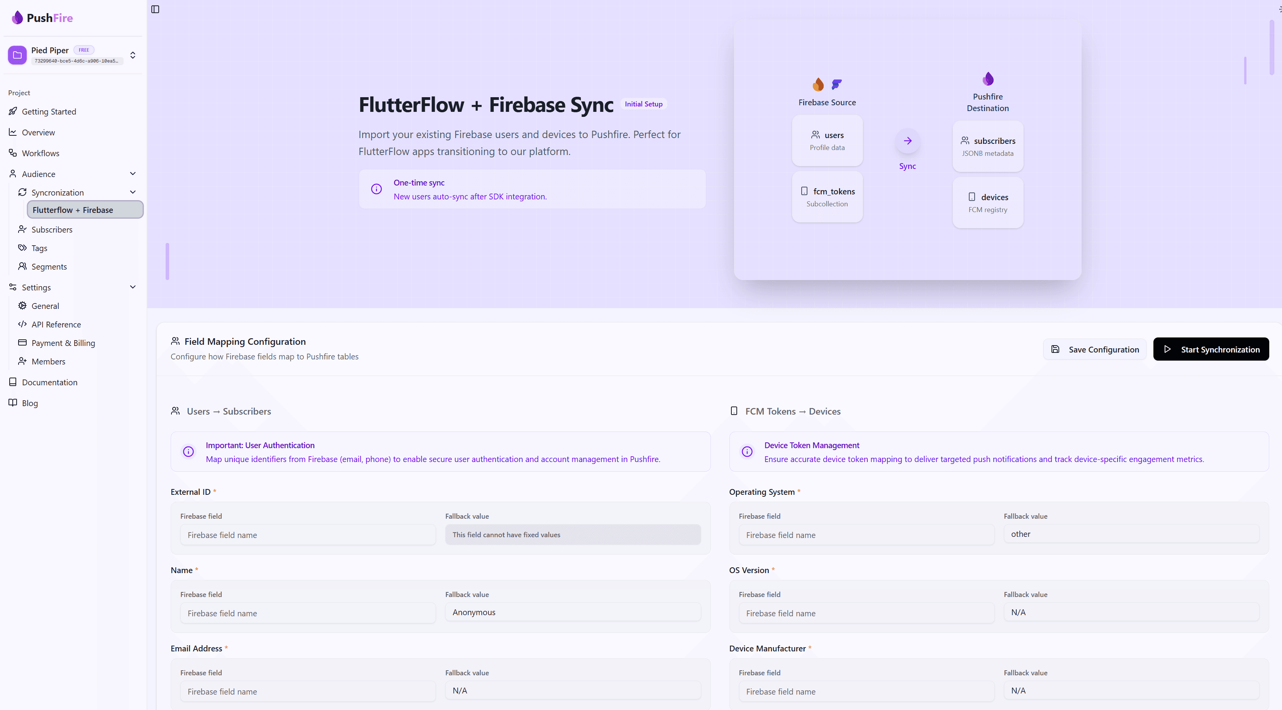Click the PushFire flame logo
Screen dimensions: 1282x710
(17, 18)
